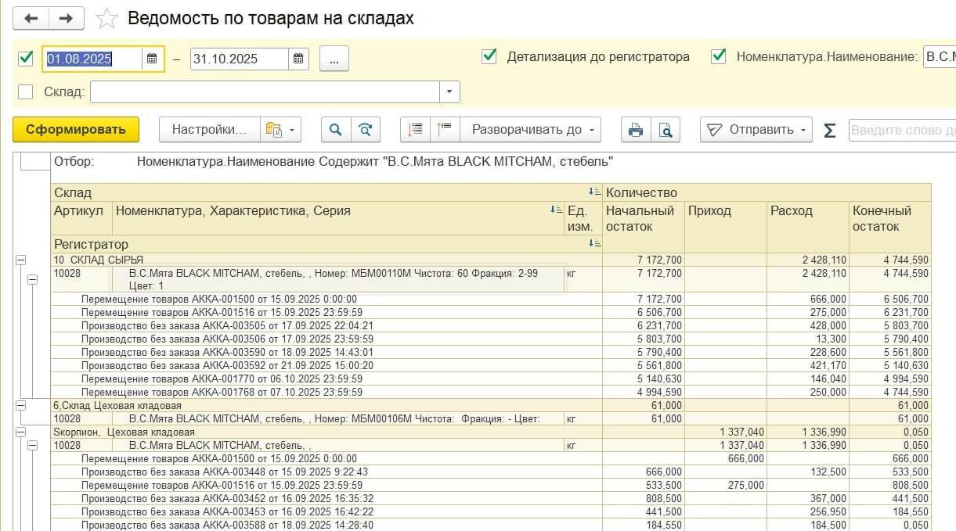Uncheck the period checkbox
The width and height of the screenshot is (956, 531).
coord(26,58)
